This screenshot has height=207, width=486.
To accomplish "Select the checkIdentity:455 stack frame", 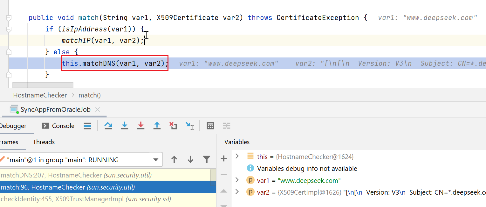I will tap(86, 199).
